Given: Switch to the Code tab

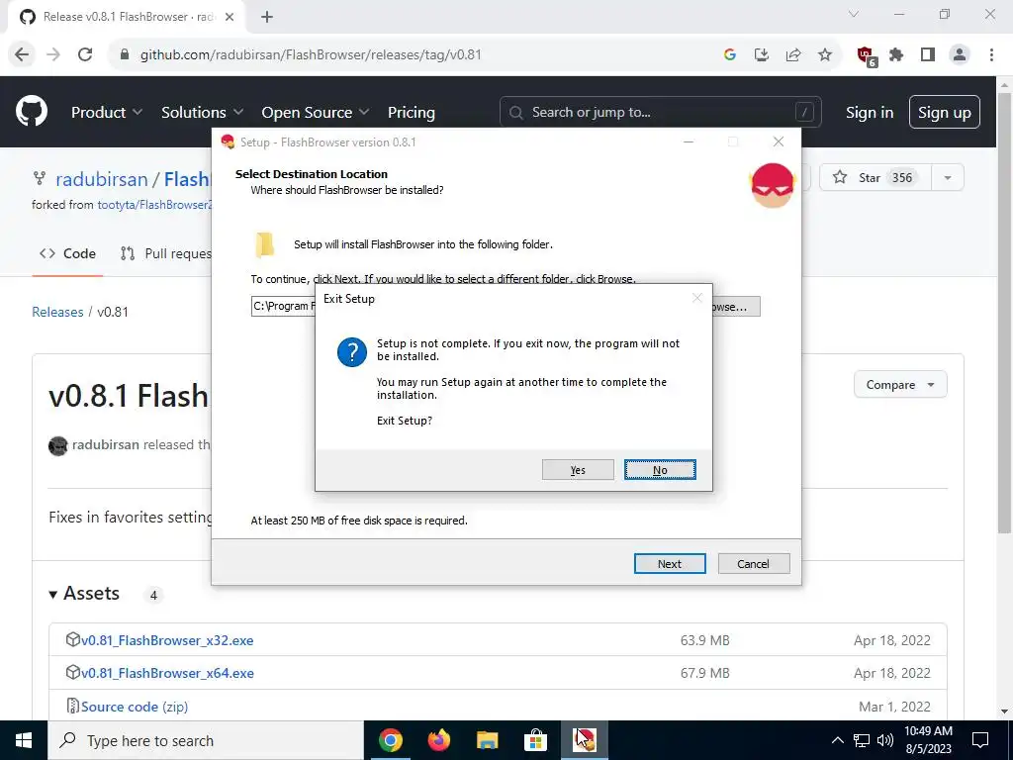Looking at the screenshot, I should (x=67, y=253).
